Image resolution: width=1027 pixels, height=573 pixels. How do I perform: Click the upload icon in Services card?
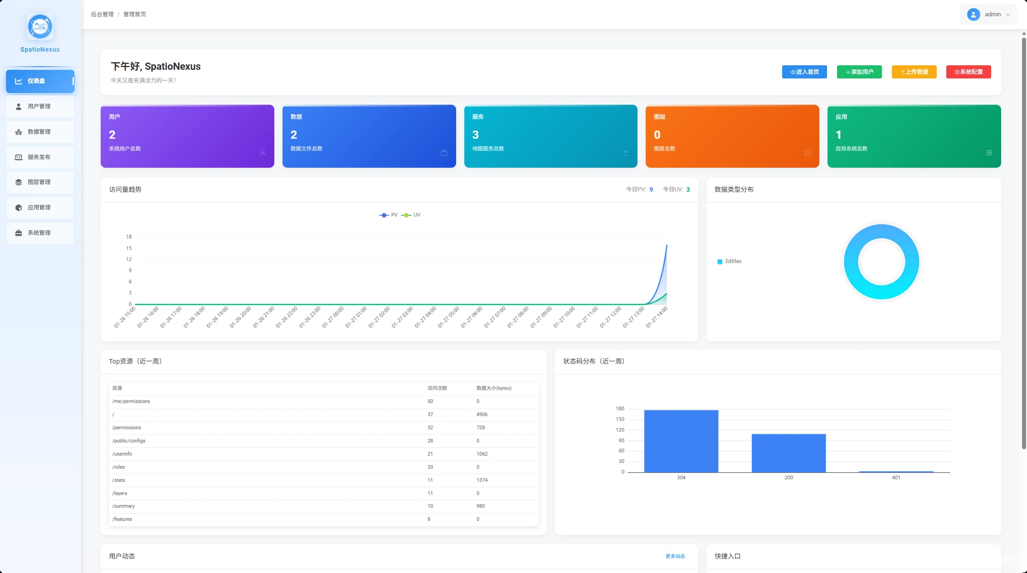(x=626, y=153)
